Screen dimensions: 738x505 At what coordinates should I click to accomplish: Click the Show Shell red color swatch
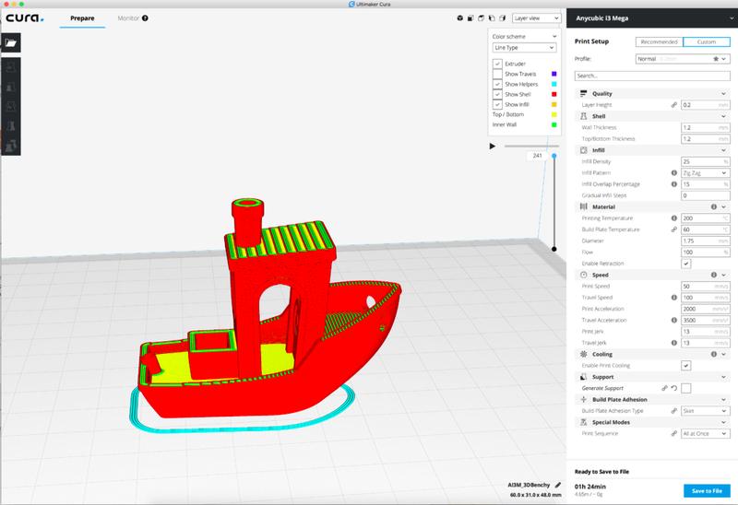[x=553, y=94]
